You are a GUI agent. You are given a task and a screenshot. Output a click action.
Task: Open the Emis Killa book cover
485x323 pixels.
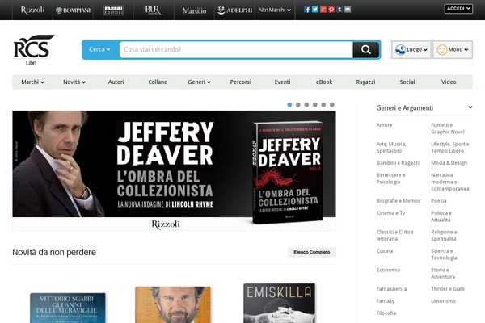tap(280, 304)
